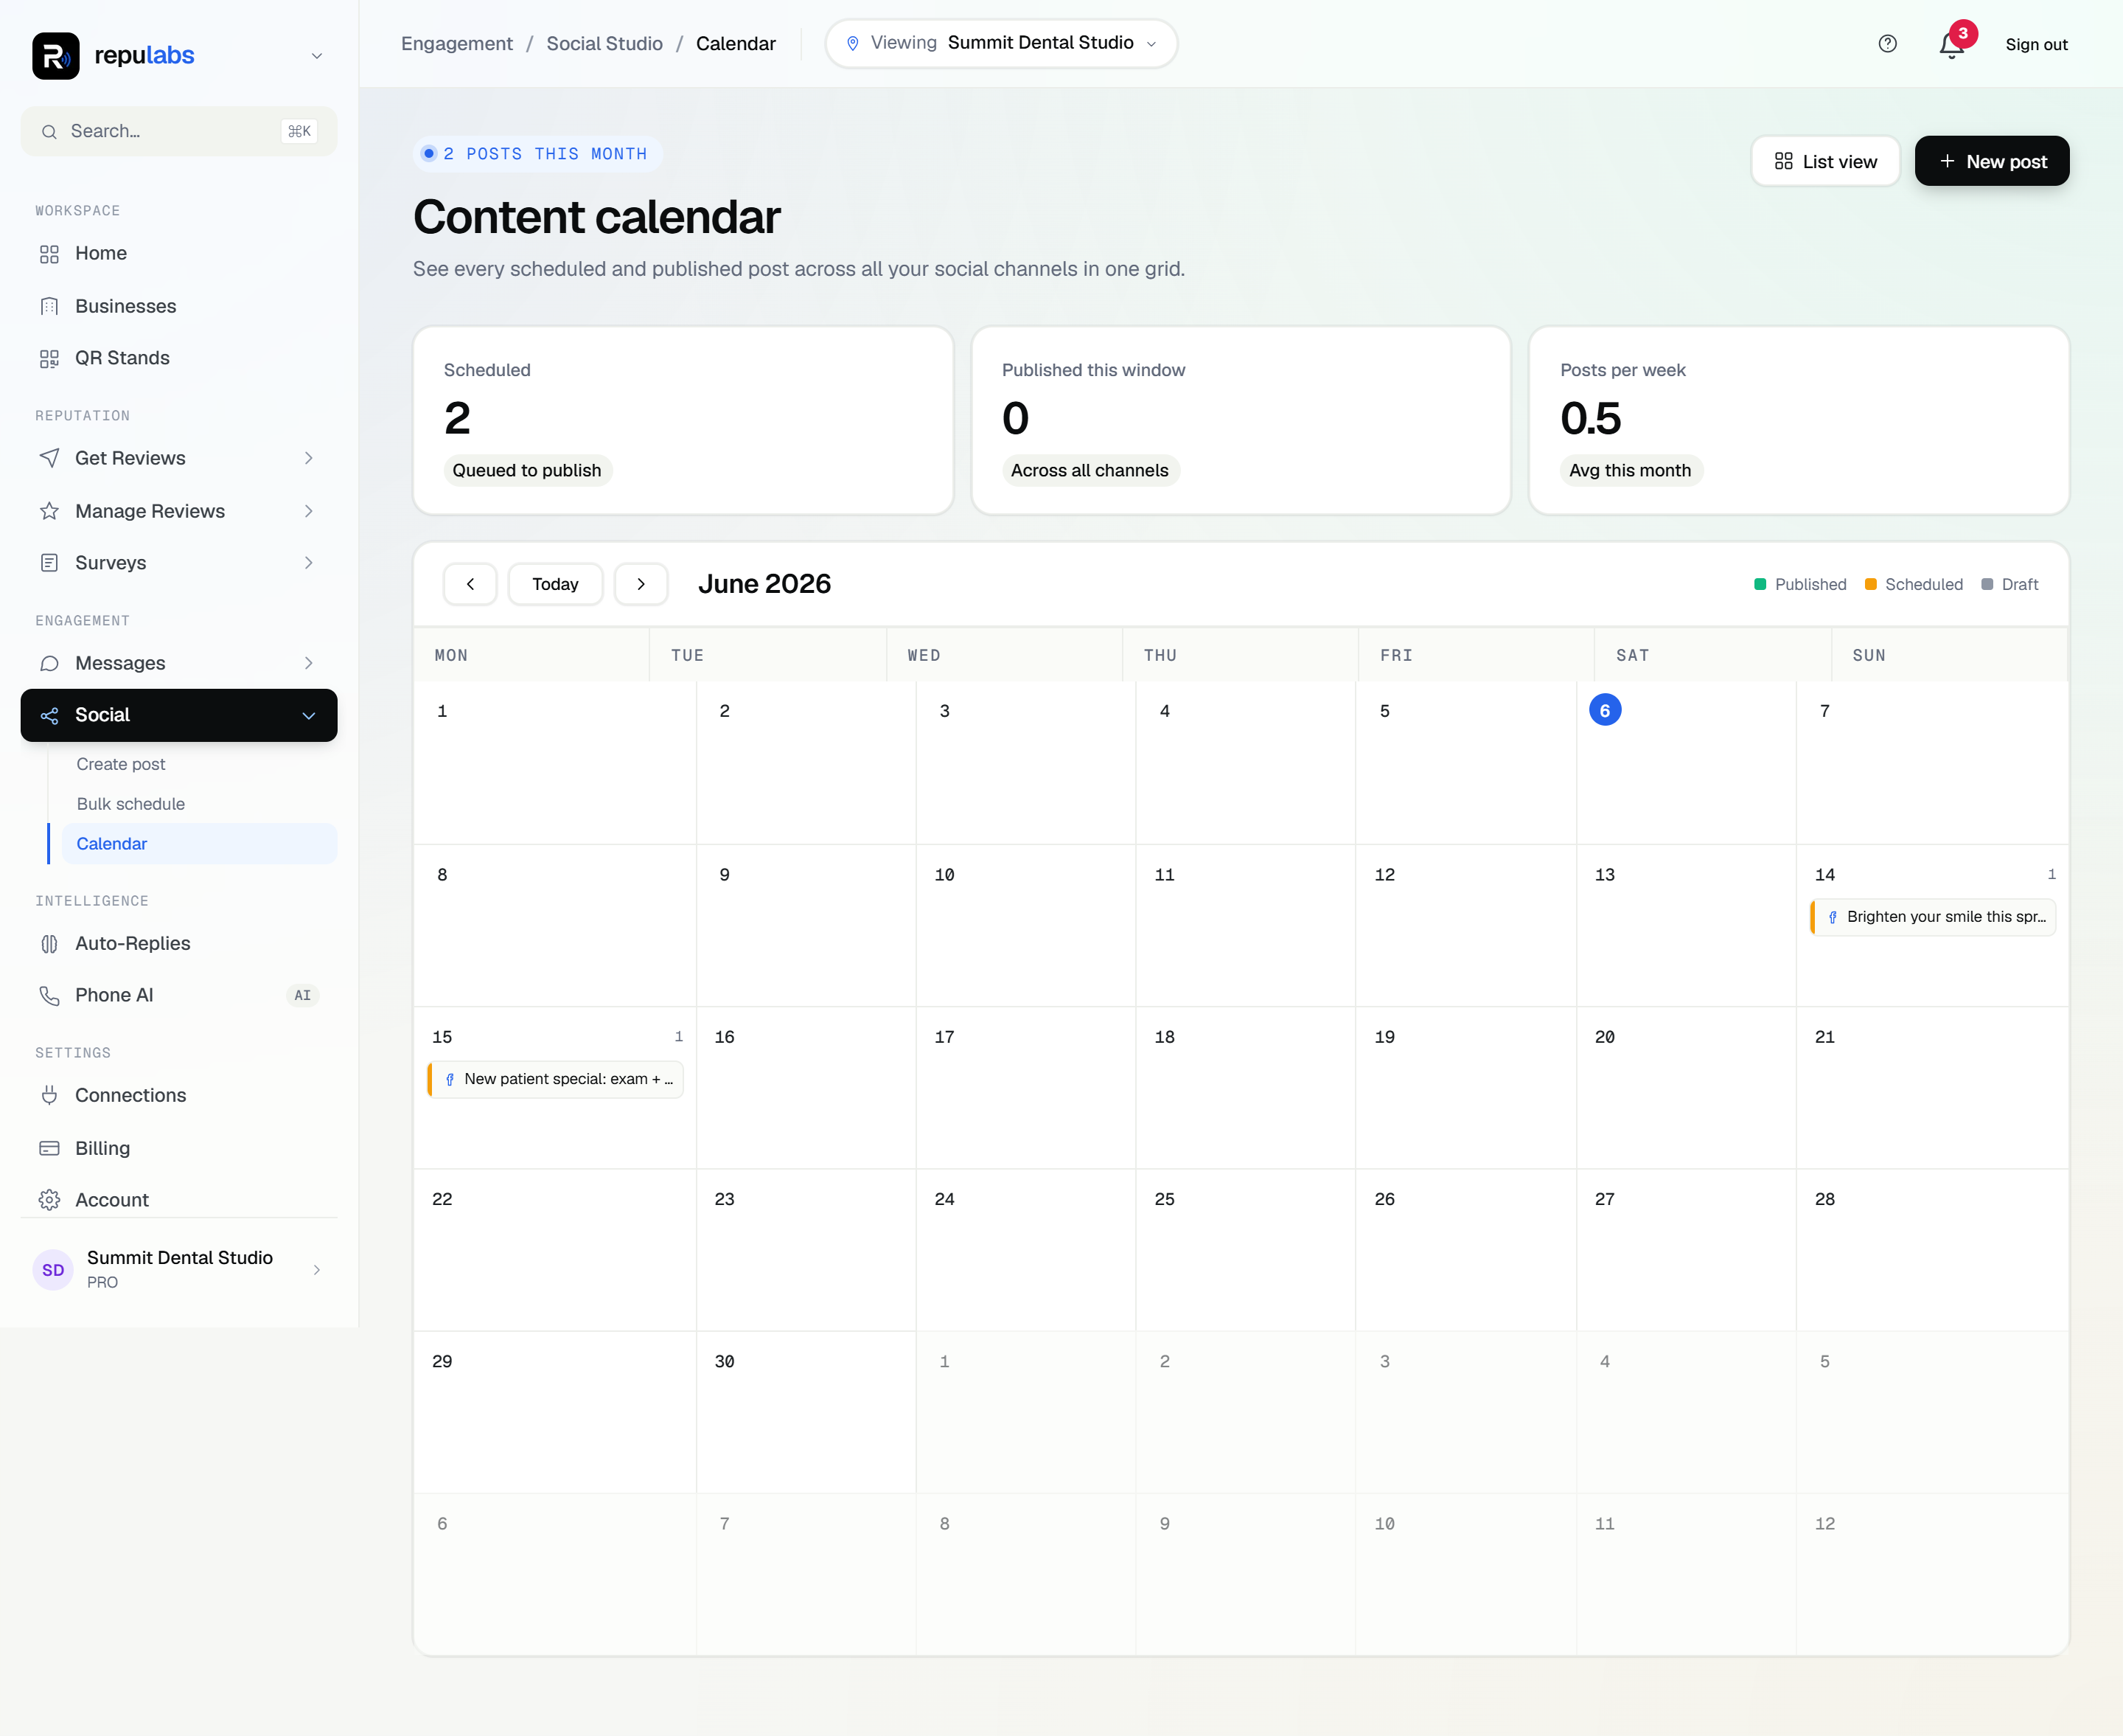Click the Businesses building icon
The image size is (2123, 1736).
(x=49, y=306)
